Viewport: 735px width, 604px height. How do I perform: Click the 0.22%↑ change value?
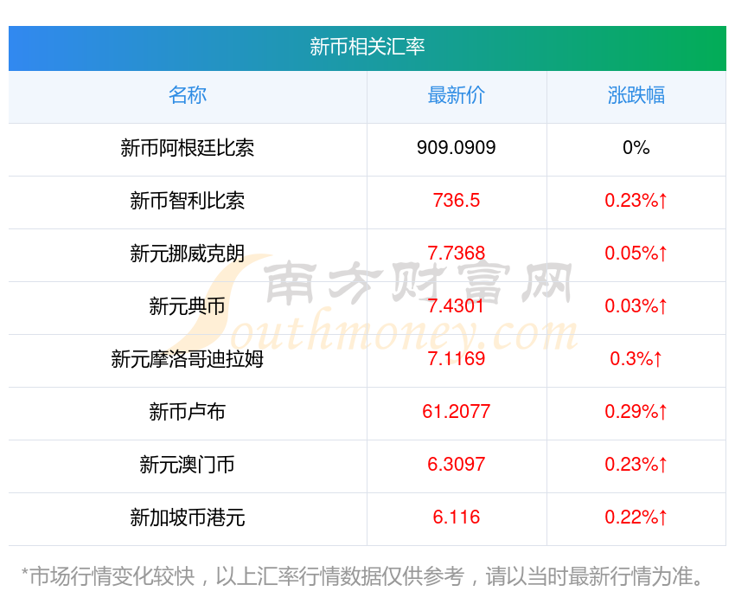pyautogui.click(x=636, y=517)
